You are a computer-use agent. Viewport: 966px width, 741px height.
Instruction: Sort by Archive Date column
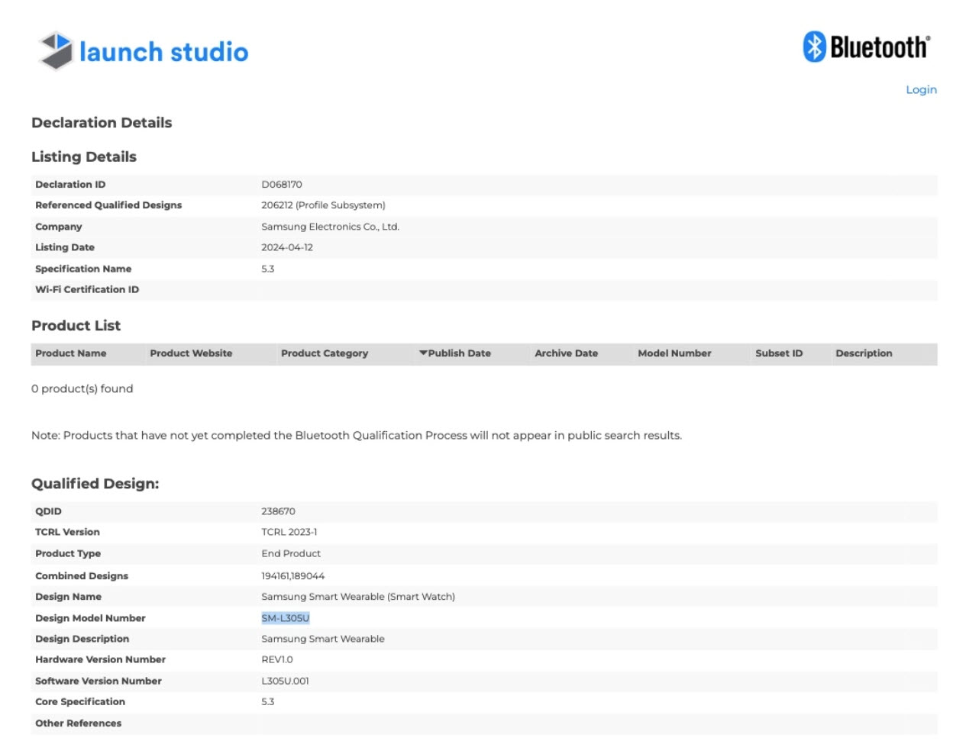point(566,353)
